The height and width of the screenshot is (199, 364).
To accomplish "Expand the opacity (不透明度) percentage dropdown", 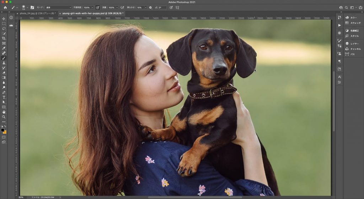I will point(92,7).
